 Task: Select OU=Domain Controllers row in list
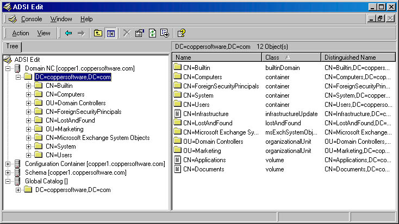click(x=213, y=142)
